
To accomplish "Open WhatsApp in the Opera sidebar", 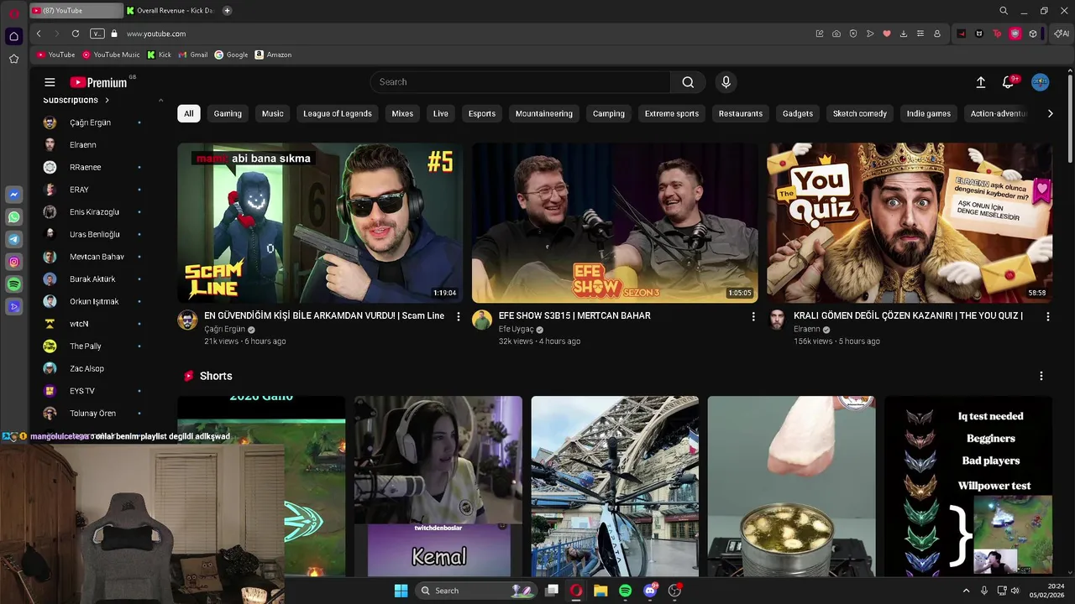I will pyautogui.click(x=13, y=217).
